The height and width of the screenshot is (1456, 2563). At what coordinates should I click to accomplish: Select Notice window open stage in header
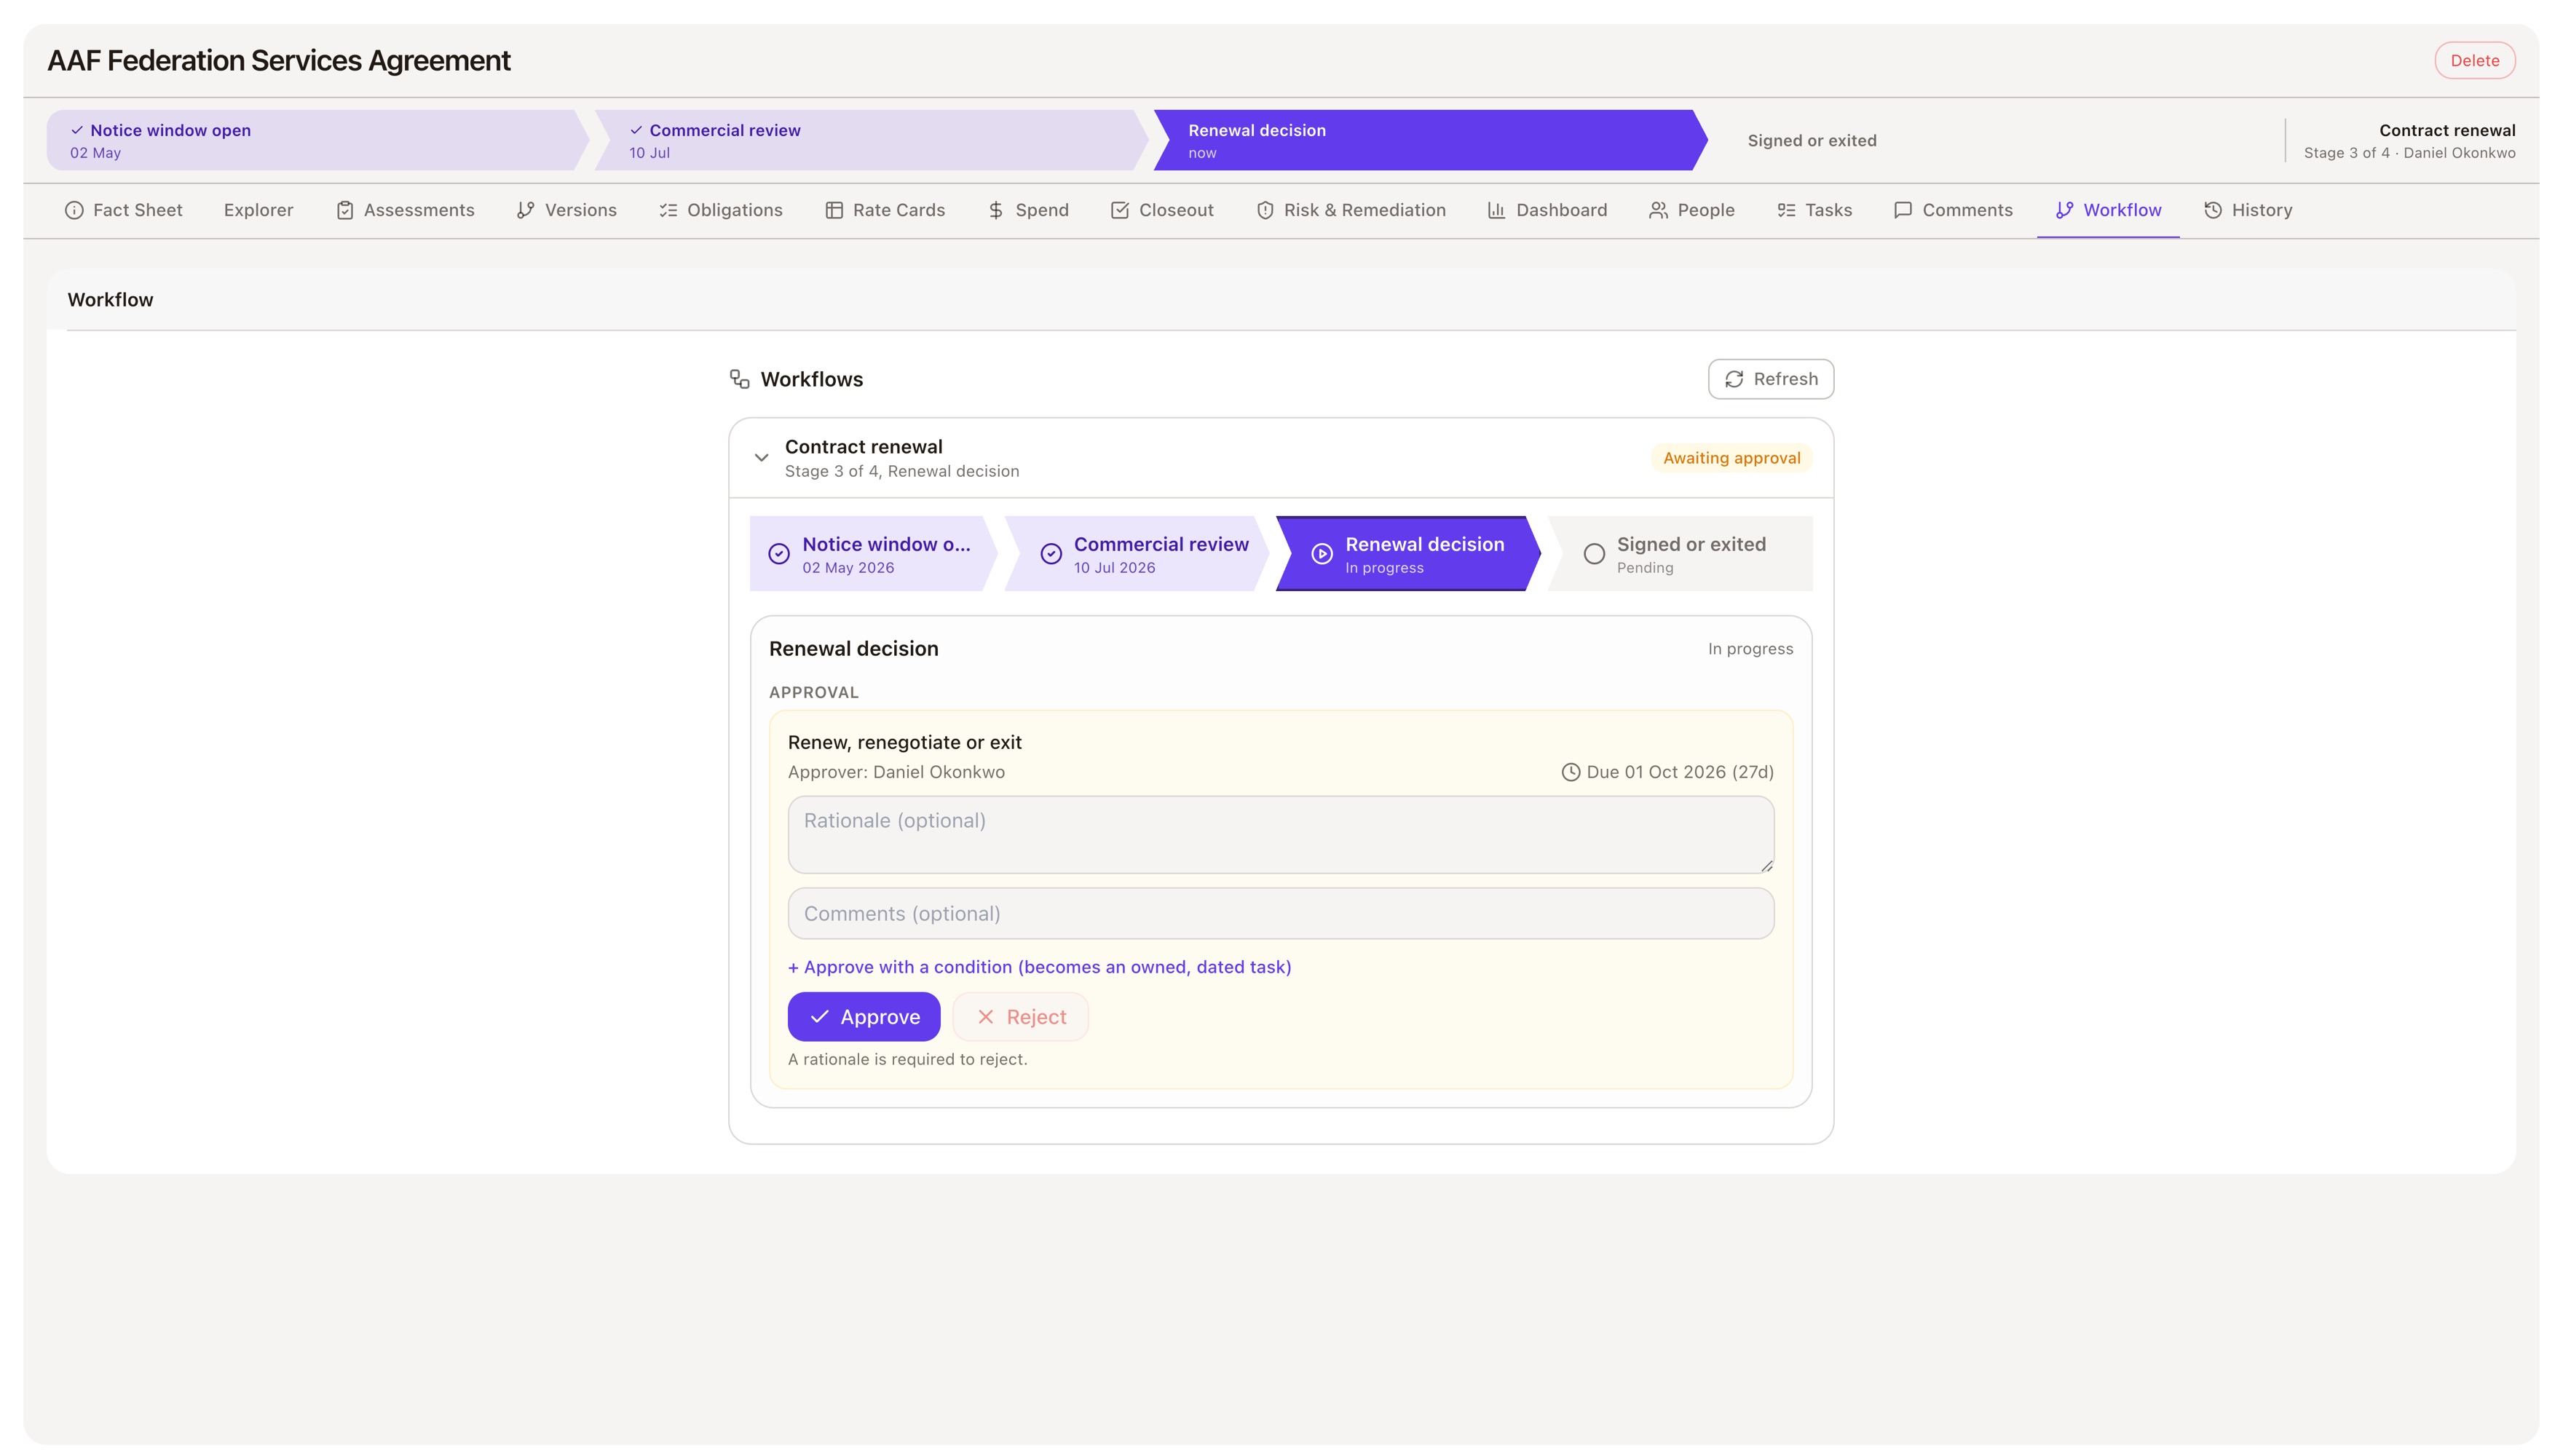point(317,140)
